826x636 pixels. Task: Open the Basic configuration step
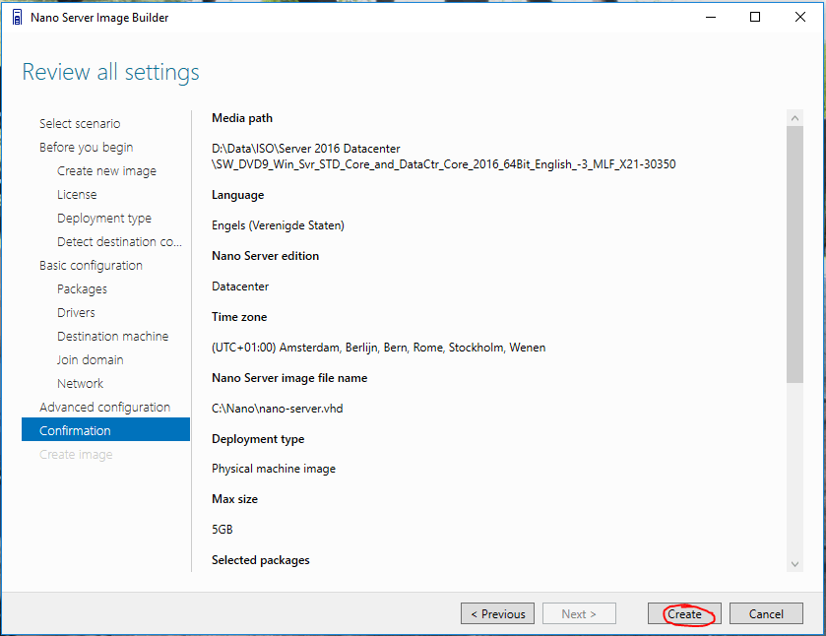pyautogui.click(x=91, y=266)
